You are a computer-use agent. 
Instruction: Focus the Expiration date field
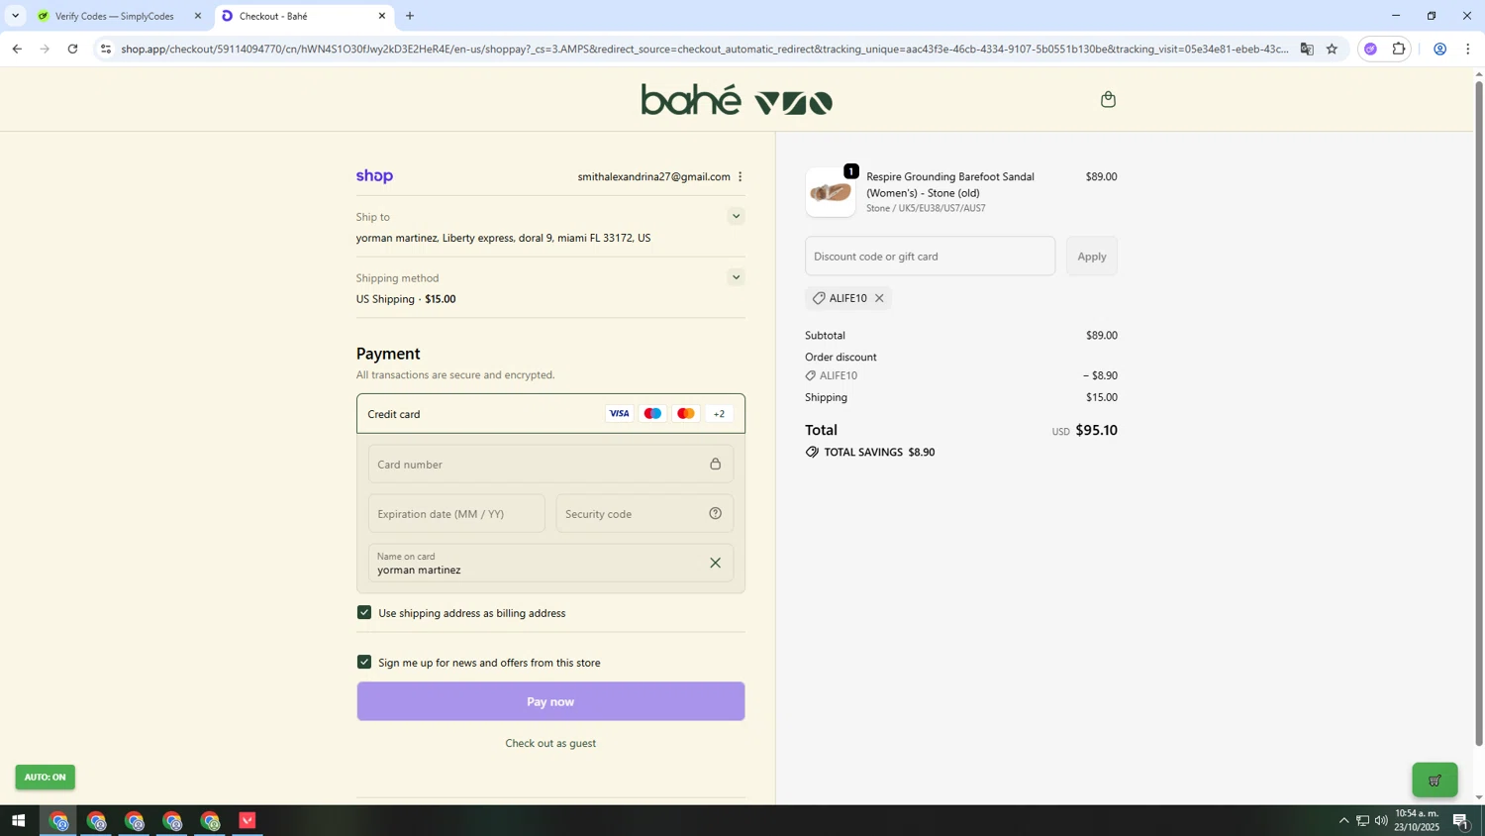(x=456, y=513)
